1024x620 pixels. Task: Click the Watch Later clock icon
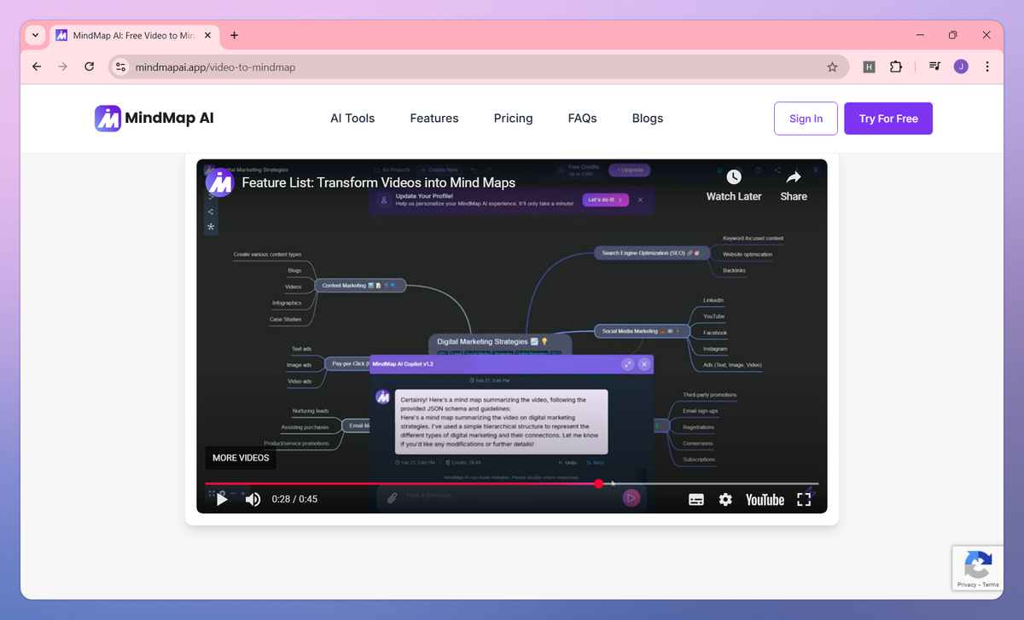point(733,177)
